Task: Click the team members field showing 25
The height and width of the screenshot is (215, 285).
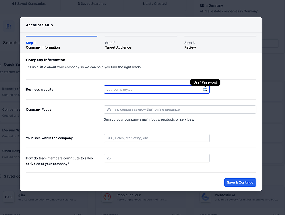Action: click(x=156, y=158)
